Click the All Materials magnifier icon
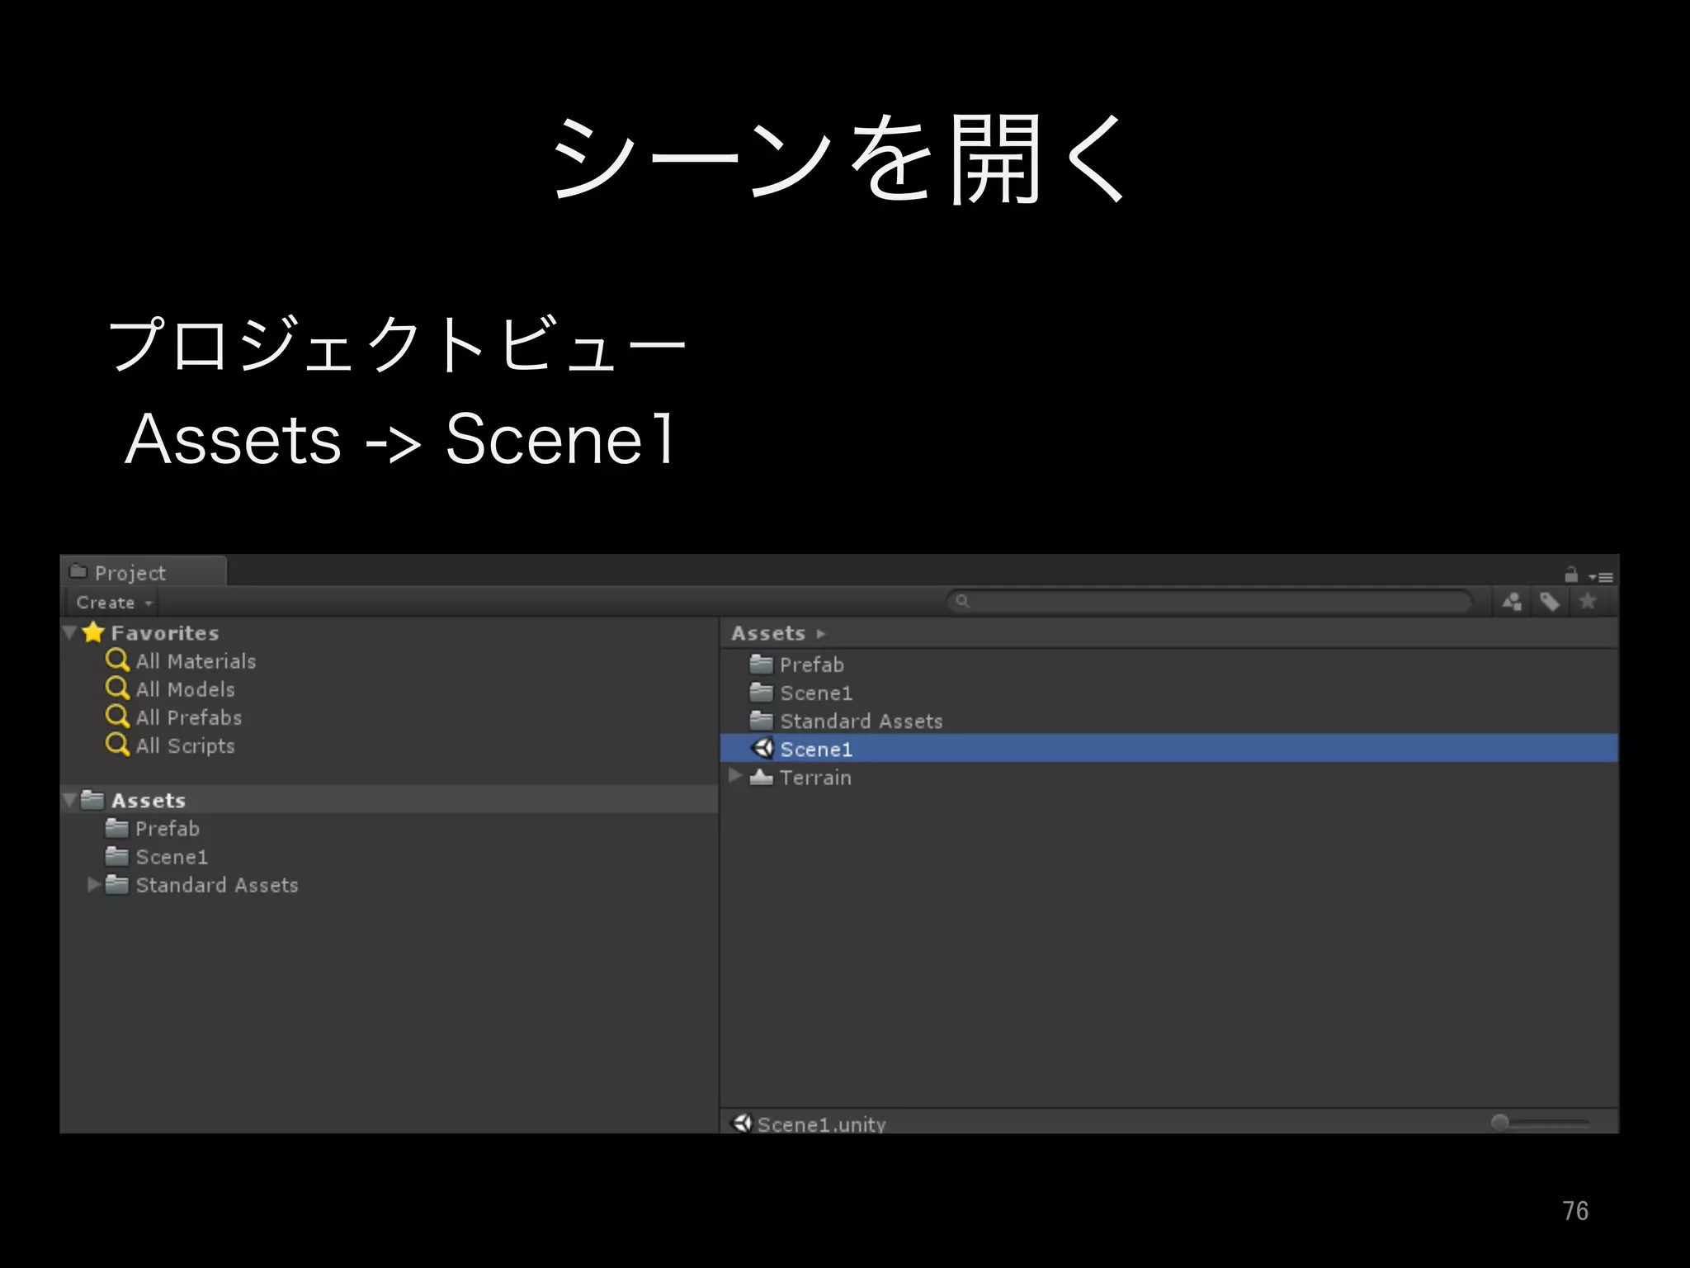The height and width of the screenshot is (1268, 1690). 117,660
